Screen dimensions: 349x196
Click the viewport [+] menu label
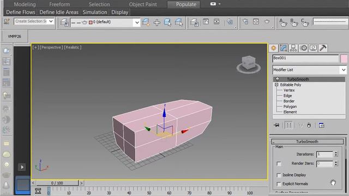tap(35, 47)
